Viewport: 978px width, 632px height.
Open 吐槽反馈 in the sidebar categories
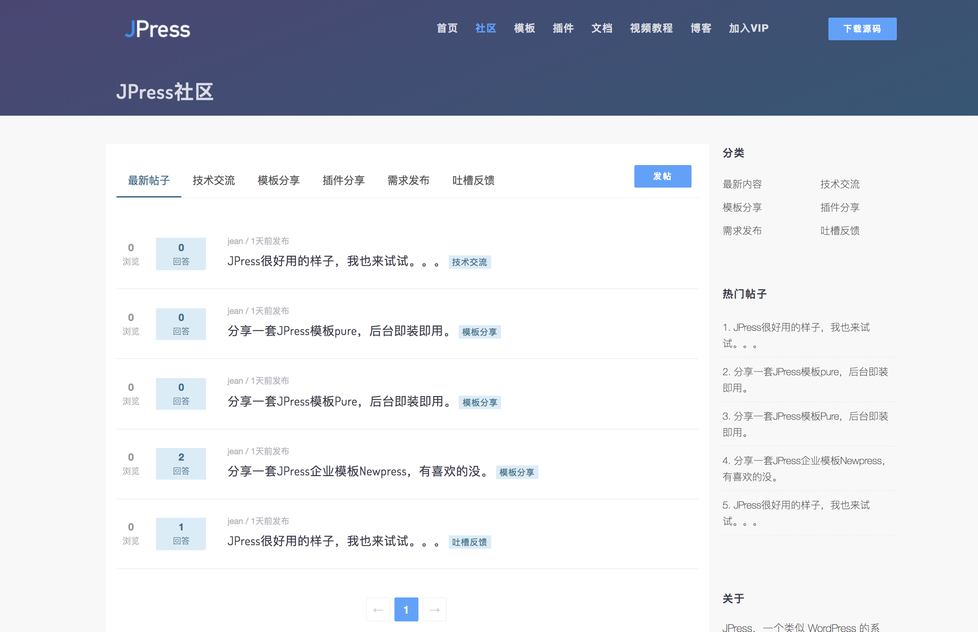(840, 231)
